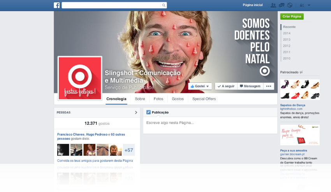
Task: Click the search magnifier icon
Action: click(x=164, y=5)
